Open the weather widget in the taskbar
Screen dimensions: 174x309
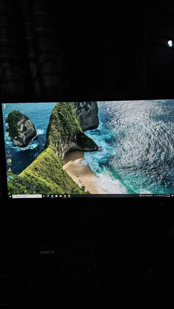click(146, 196)
